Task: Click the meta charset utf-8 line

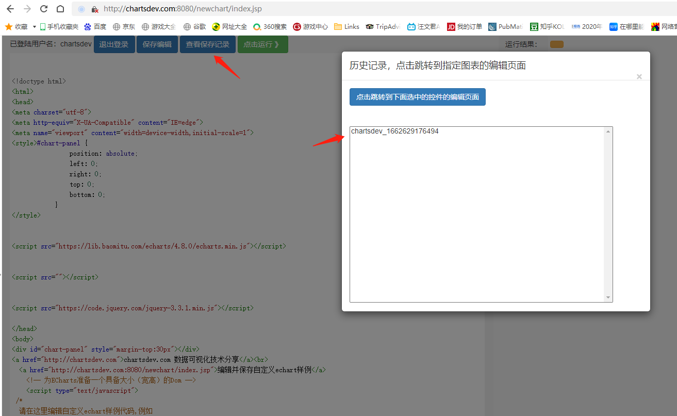Action: click(x=52, y=112)
